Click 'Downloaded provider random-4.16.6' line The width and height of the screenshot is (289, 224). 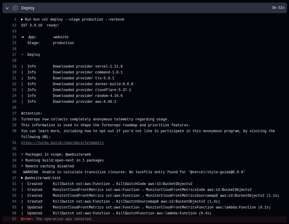(x=72, y=96)
